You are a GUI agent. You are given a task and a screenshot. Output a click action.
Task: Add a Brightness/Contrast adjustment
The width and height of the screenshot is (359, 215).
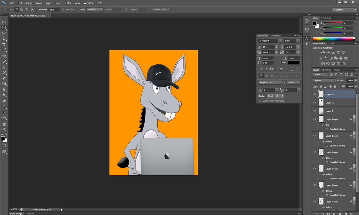tap(323, 52)
